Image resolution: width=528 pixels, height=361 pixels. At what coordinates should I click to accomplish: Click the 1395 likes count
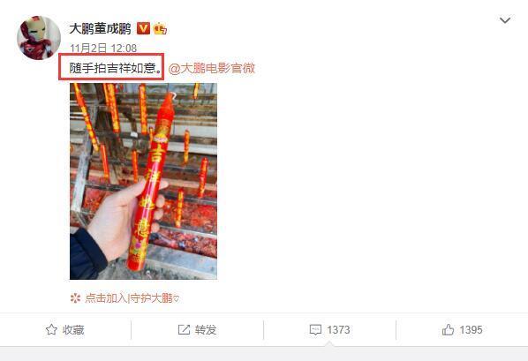pyautogui.click(x=471, y=330)
